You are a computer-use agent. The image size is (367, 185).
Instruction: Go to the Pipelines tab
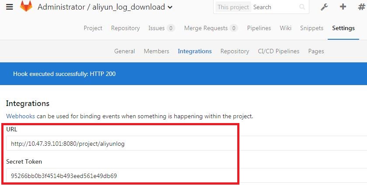[259, 28]
